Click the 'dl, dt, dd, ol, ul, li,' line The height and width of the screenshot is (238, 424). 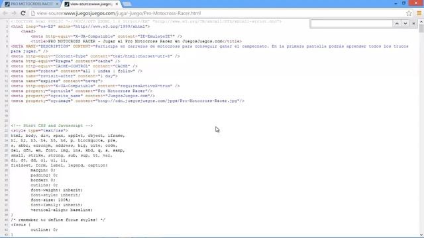point(39,160)
